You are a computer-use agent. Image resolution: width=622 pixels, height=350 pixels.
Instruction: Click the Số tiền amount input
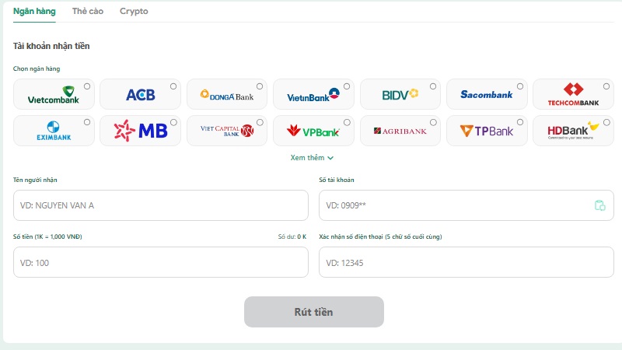[x=161, y=262]
